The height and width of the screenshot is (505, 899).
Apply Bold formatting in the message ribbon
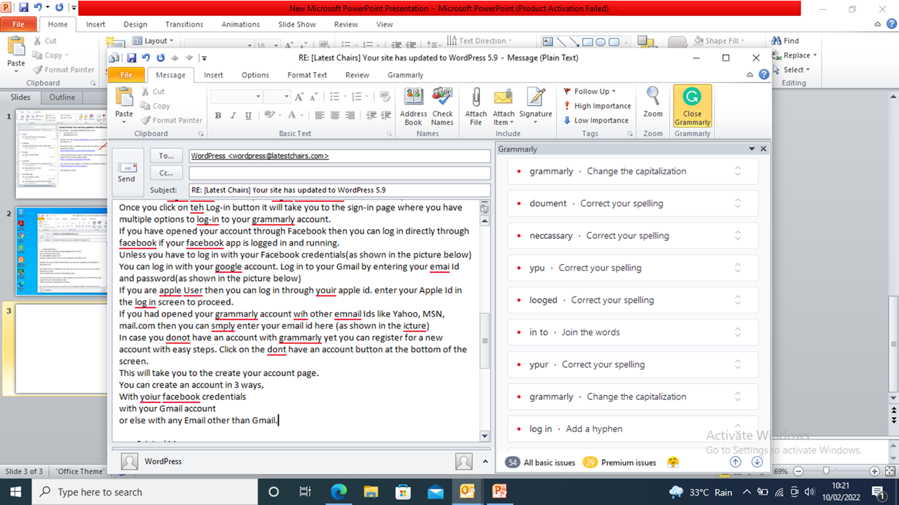click(x=218, y=116)
